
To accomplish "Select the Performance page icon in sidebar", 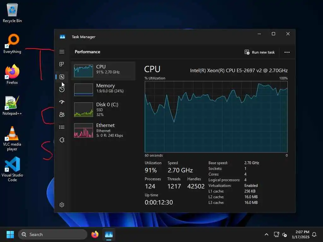I will click(x=62, y=77).
